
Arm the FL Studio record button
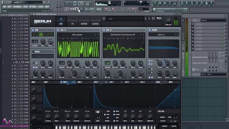coord(82,9)
